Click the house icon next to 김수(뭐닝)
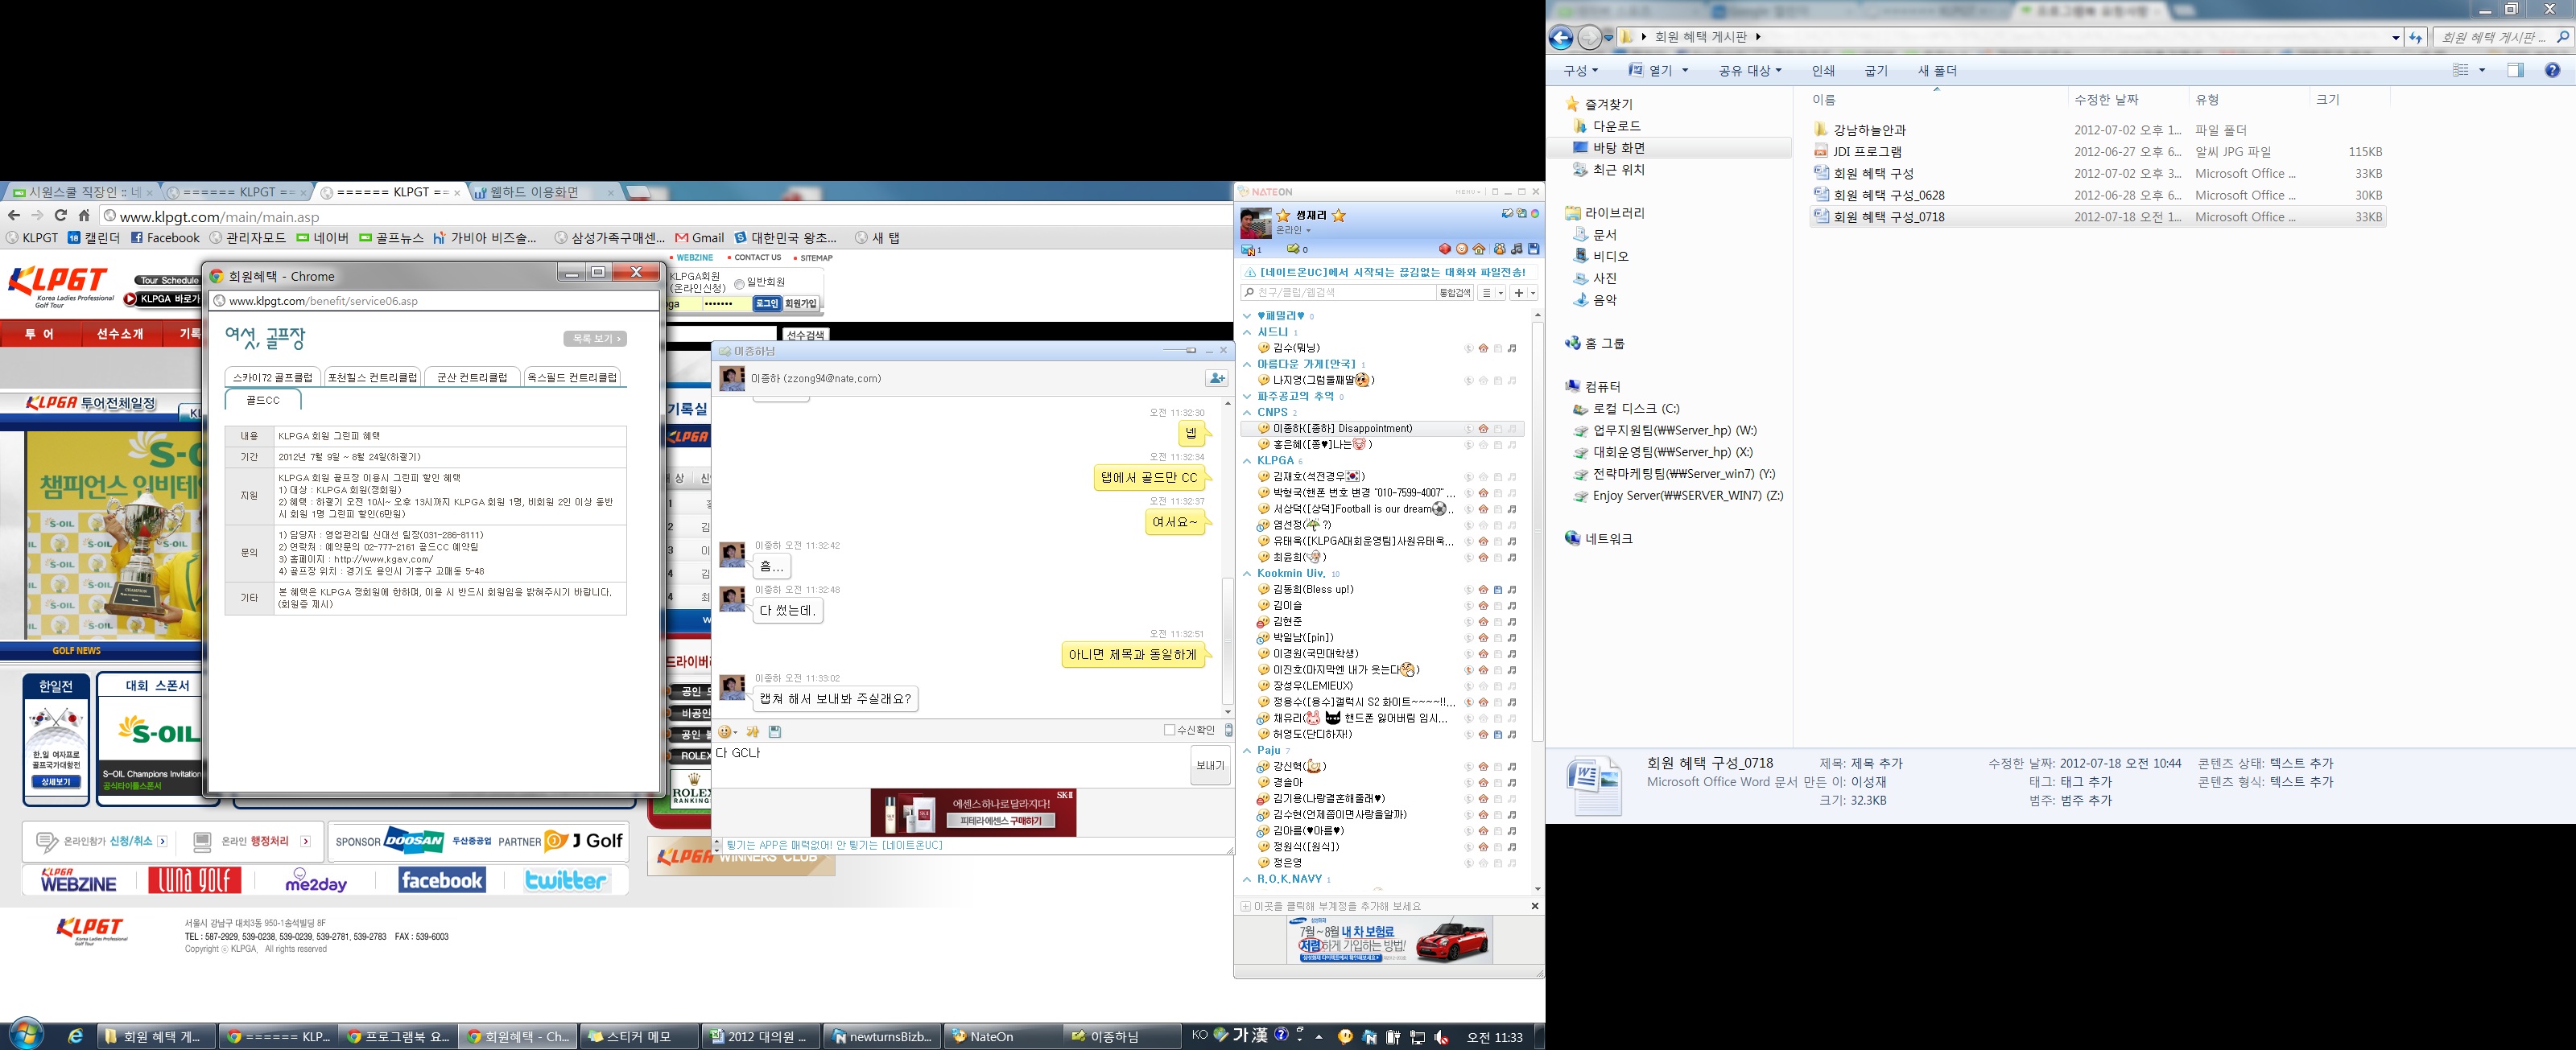This screenshot has height=1050, width=2576. pyautogui.click(x=1483, y=348)
